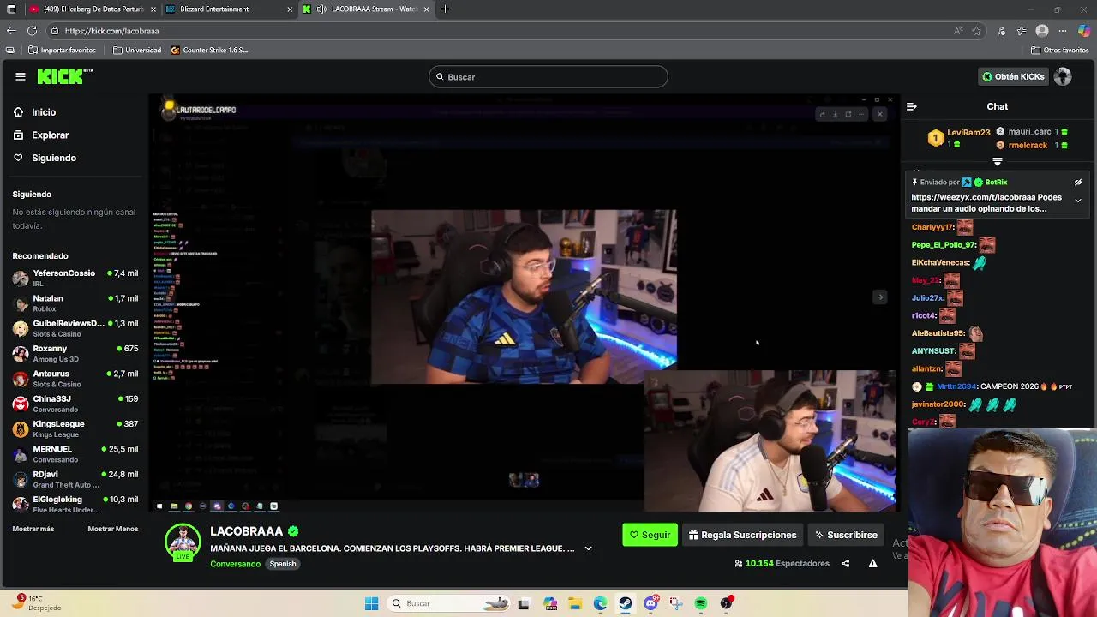Close the Blizzard Entertainment tab
Image resolution: width=1097 pixels, height=617 pixels.
(x=290, y=9)
